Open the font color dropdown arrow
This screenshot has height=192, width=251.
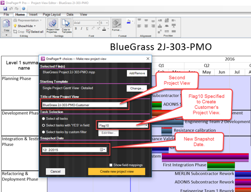pyautogui.click(x=108, y=29)
